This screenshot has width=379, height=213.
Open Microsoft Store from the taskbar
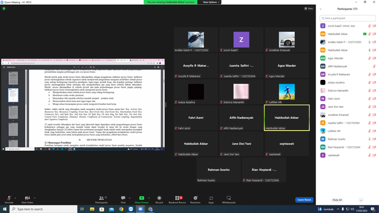[102, 209]
